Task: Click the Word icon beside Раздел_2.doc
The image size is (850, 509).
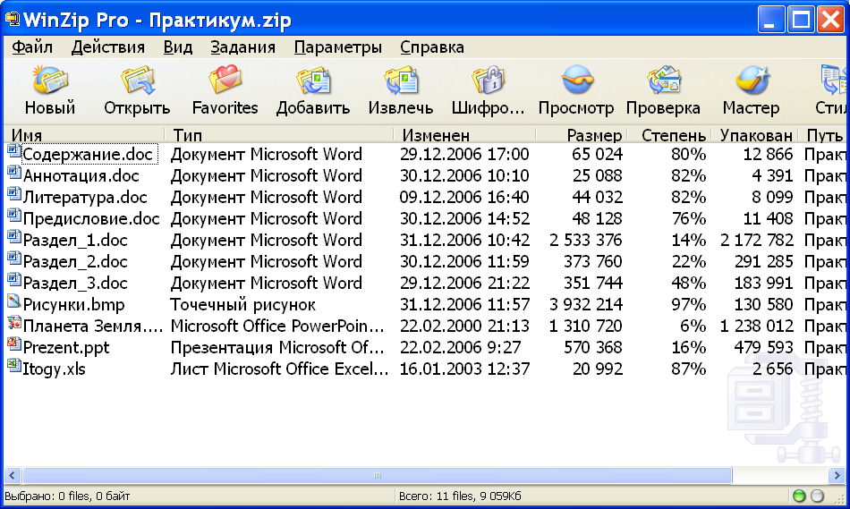Action: tap(13, 259)
